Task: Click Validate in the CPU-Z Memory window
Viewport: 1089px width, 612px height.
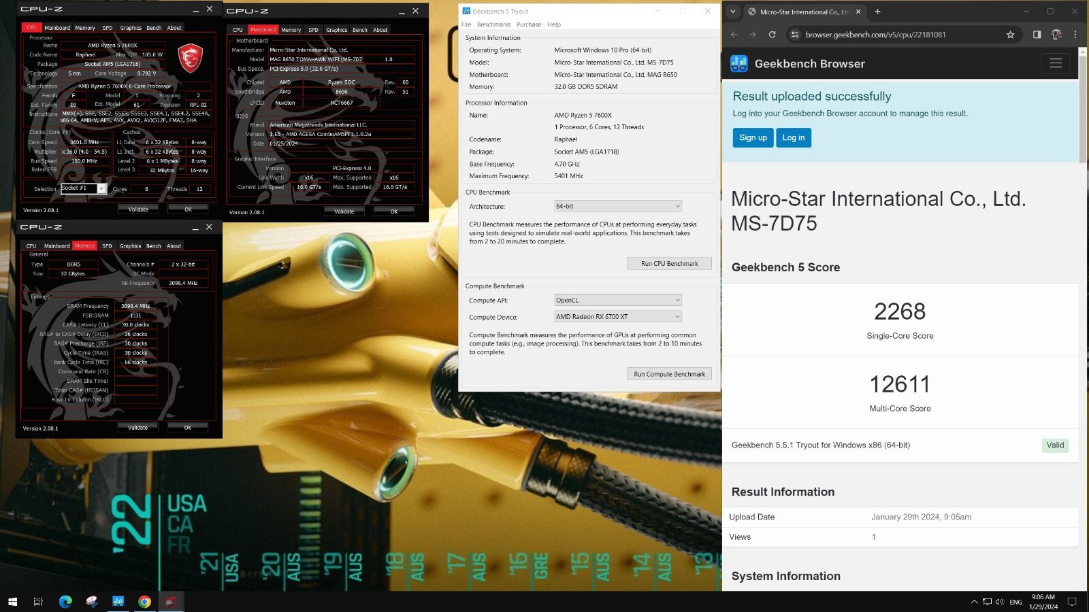Action: [137, 428]
